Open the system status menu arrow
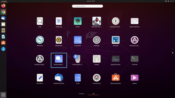Screen dimensions: 175x98 pyautogui.click(x=173, y=1)
